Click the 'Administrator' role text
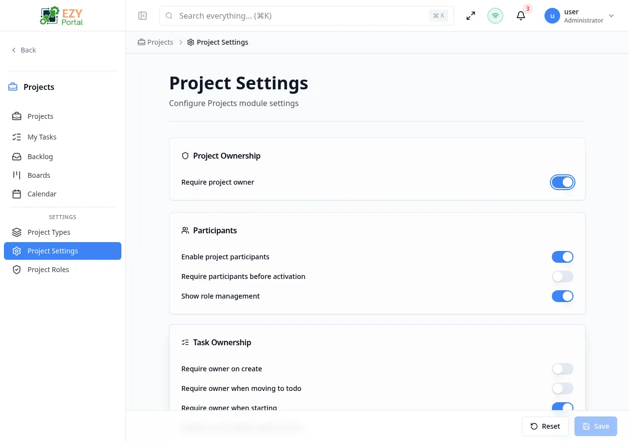 click(584, 21)
